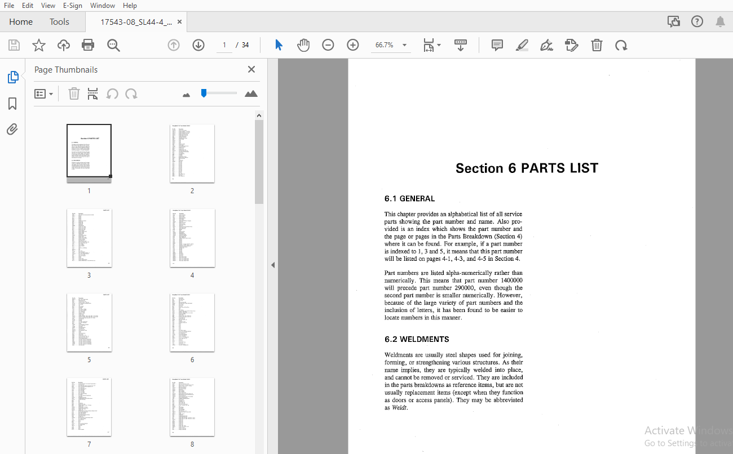Open the Bookmarks panel
Image resolution: width=733 pixels, height=454 pixels.
click(12, 104)
